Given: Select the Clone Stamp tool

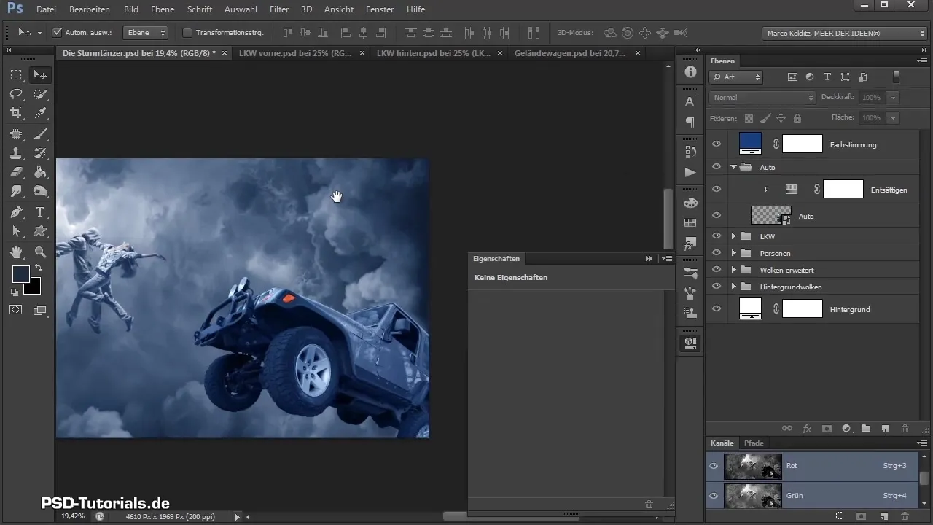Looking at the screenshot, I should [x=16, y=153].
